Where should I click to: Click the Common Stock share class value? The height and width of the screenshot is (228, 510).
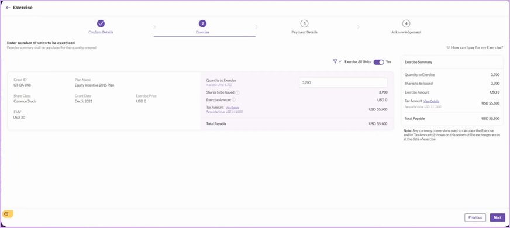coord(25,101)
